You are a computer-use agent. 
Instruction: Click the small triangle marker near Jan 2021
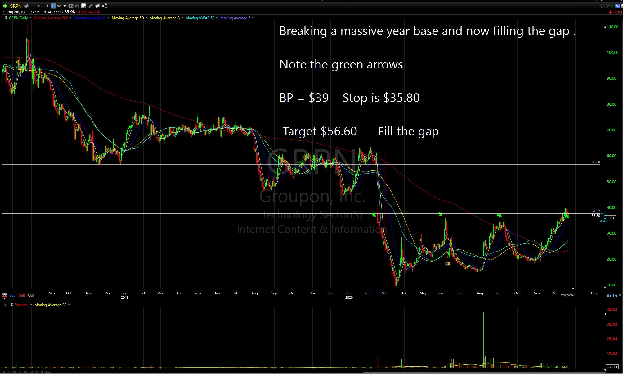point(573,288)
